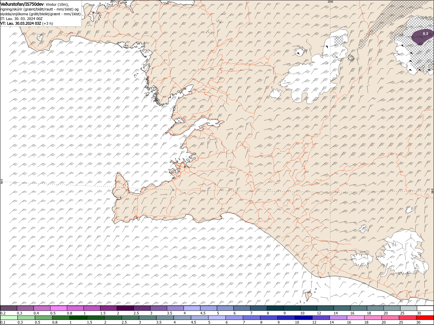Select bright pink top-row legend swatch between 0.5 and 0.8
Image resolution: width=434 pixels, height=325 pixels.
point(59,308)
